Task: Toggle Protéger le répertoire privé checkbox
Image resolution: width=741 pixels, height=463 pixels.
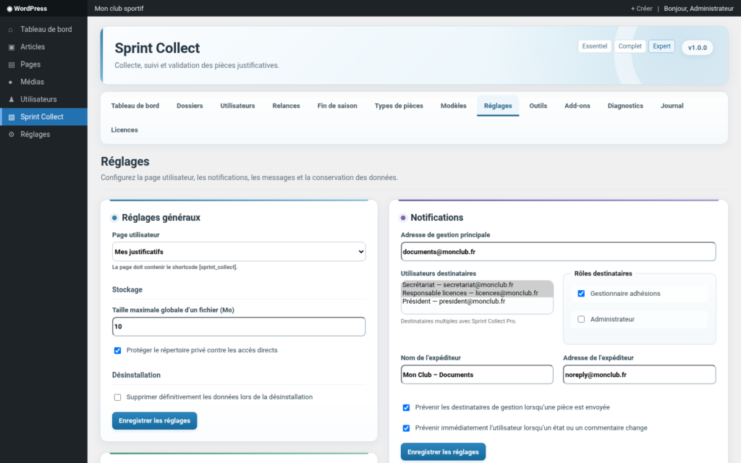Action: point(118,351)
